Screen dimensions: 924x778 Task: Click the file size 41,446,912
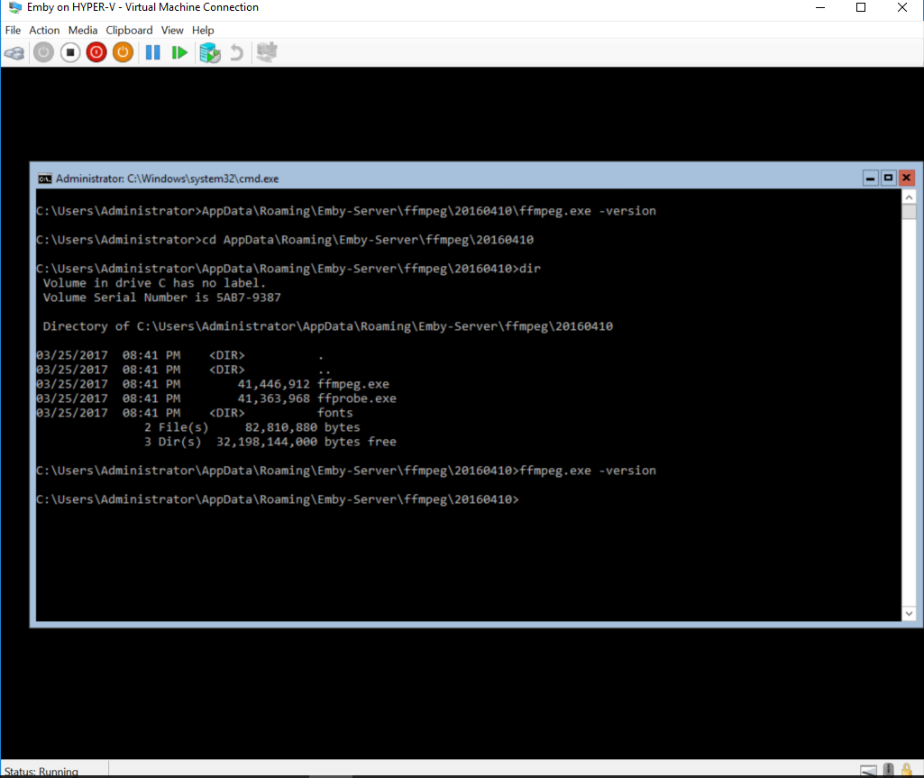coord(273,384)
